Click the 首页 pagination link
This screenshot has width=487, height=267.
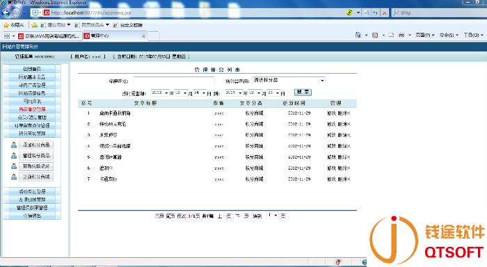point(159,216)
